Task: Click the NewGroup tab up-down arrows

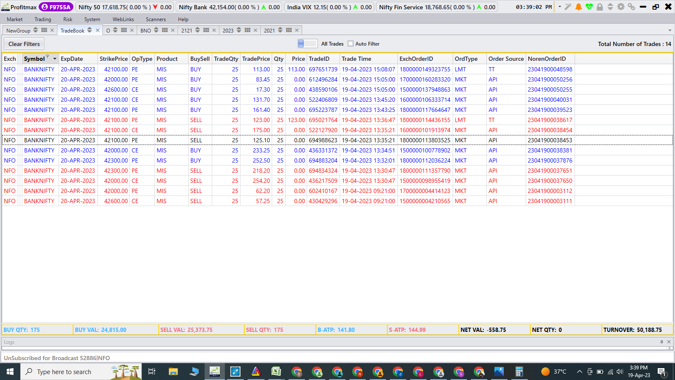Action: point(35,30)
